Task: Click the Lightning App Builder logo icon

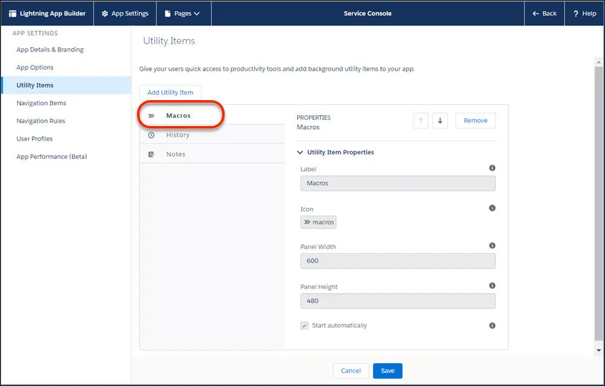Action: tap(12, 13)
